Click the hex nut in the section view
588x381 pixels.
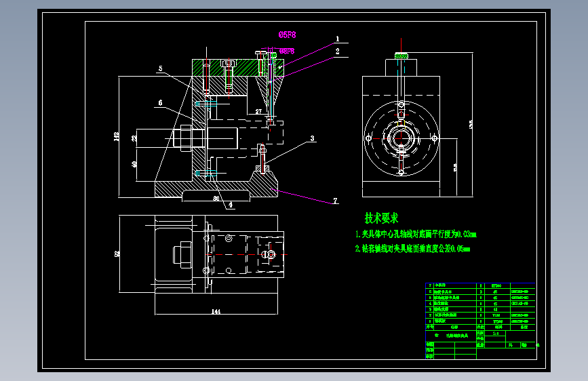pyautogui.click(x=186, y=138)
